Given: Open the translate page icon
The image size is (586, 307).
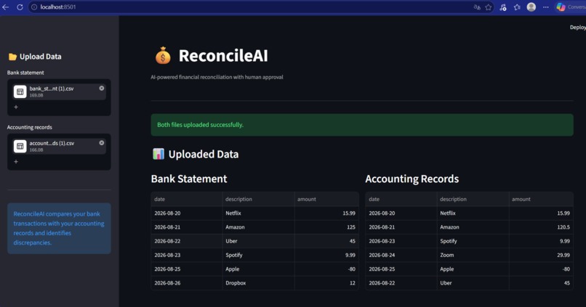Looking at the screenshot, I should [x=477, y=7].
